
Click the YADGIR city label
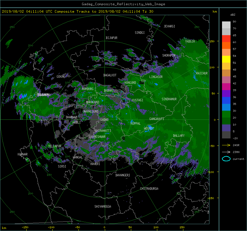[190, 41]
